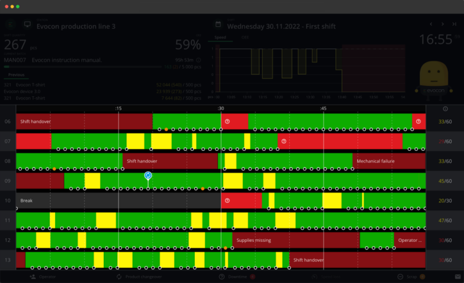Open Scrap in the bottom bar
This screenshot has height=283, width=464.
411,277
